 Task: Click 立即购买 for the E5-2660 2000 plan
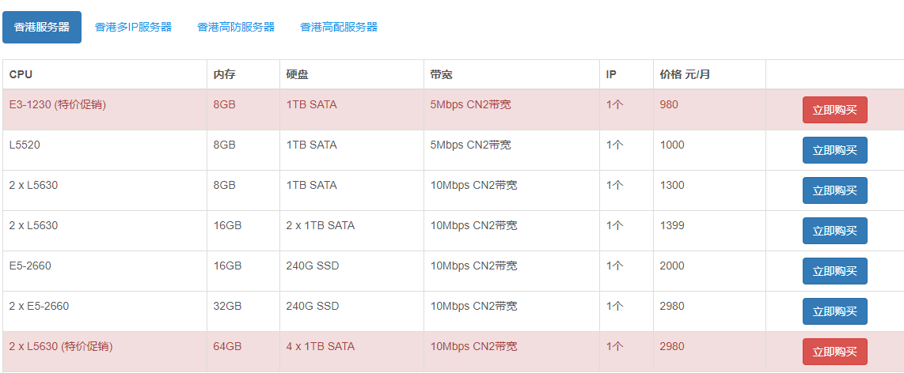(x=834, y=271)
